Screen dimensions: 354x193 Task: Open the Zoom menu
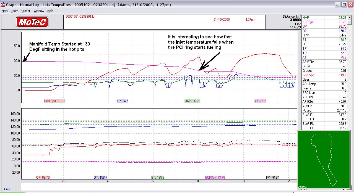pos(14,11)
